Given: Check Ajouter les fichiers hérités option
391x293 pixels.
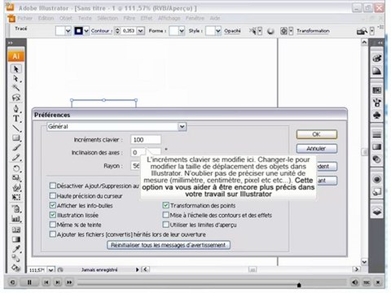Looking at the screenshot, I should (53, 234).
